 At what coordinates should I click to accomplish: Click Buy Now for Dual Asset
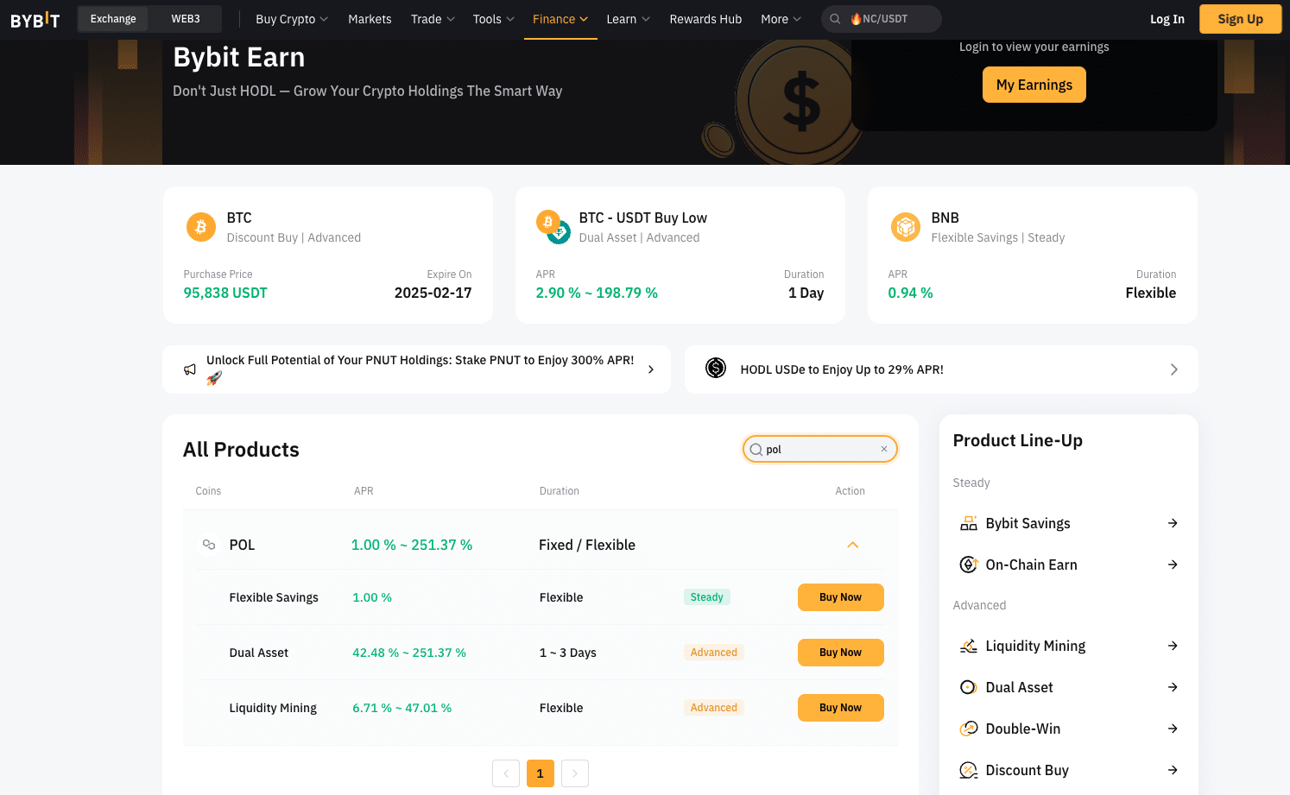(x=841, y=653)
